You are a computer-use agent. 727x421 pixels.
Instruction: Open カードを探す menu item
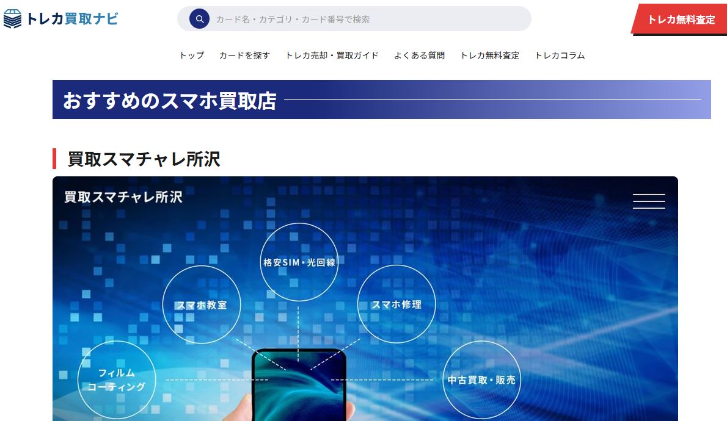[x=244, y=55]
